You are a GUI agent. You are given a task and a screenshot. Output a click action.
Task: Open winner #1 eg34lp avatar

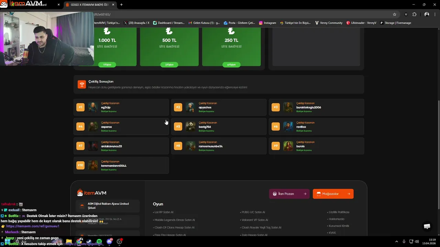tap(93, 107)
